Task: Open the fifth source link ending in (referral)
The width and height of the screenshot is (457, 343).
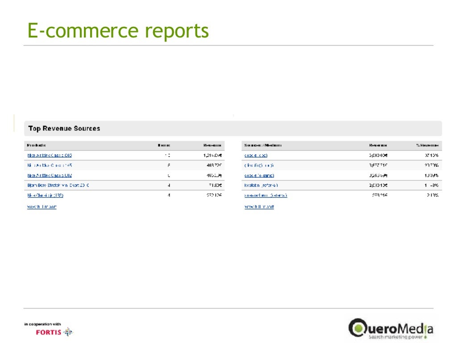Action: click(x=266, y=195)
